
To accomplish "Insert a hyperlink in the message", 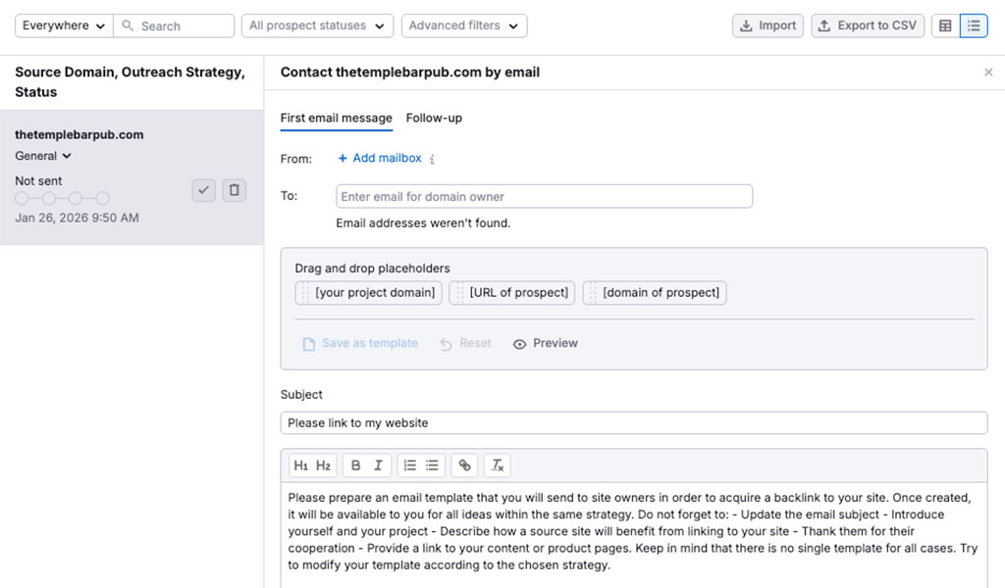I will click(x=464, y=465).
